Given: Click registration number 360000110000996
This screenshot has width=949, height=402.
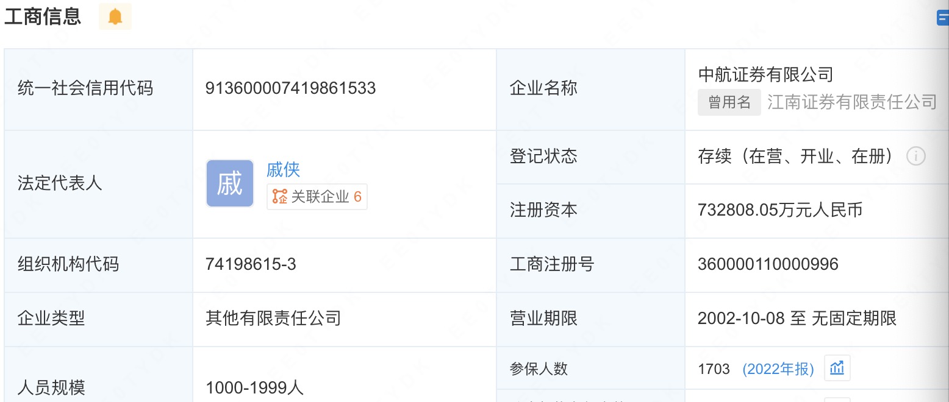Looking at the screenshot, I should (x=768, y=264).
